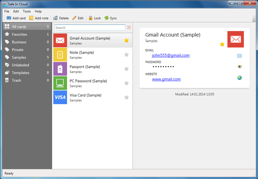258x179 pixels.
Task: Toggle favorite star for Note (Sample)
Action: pyautogui.click(x=127, y=55)
